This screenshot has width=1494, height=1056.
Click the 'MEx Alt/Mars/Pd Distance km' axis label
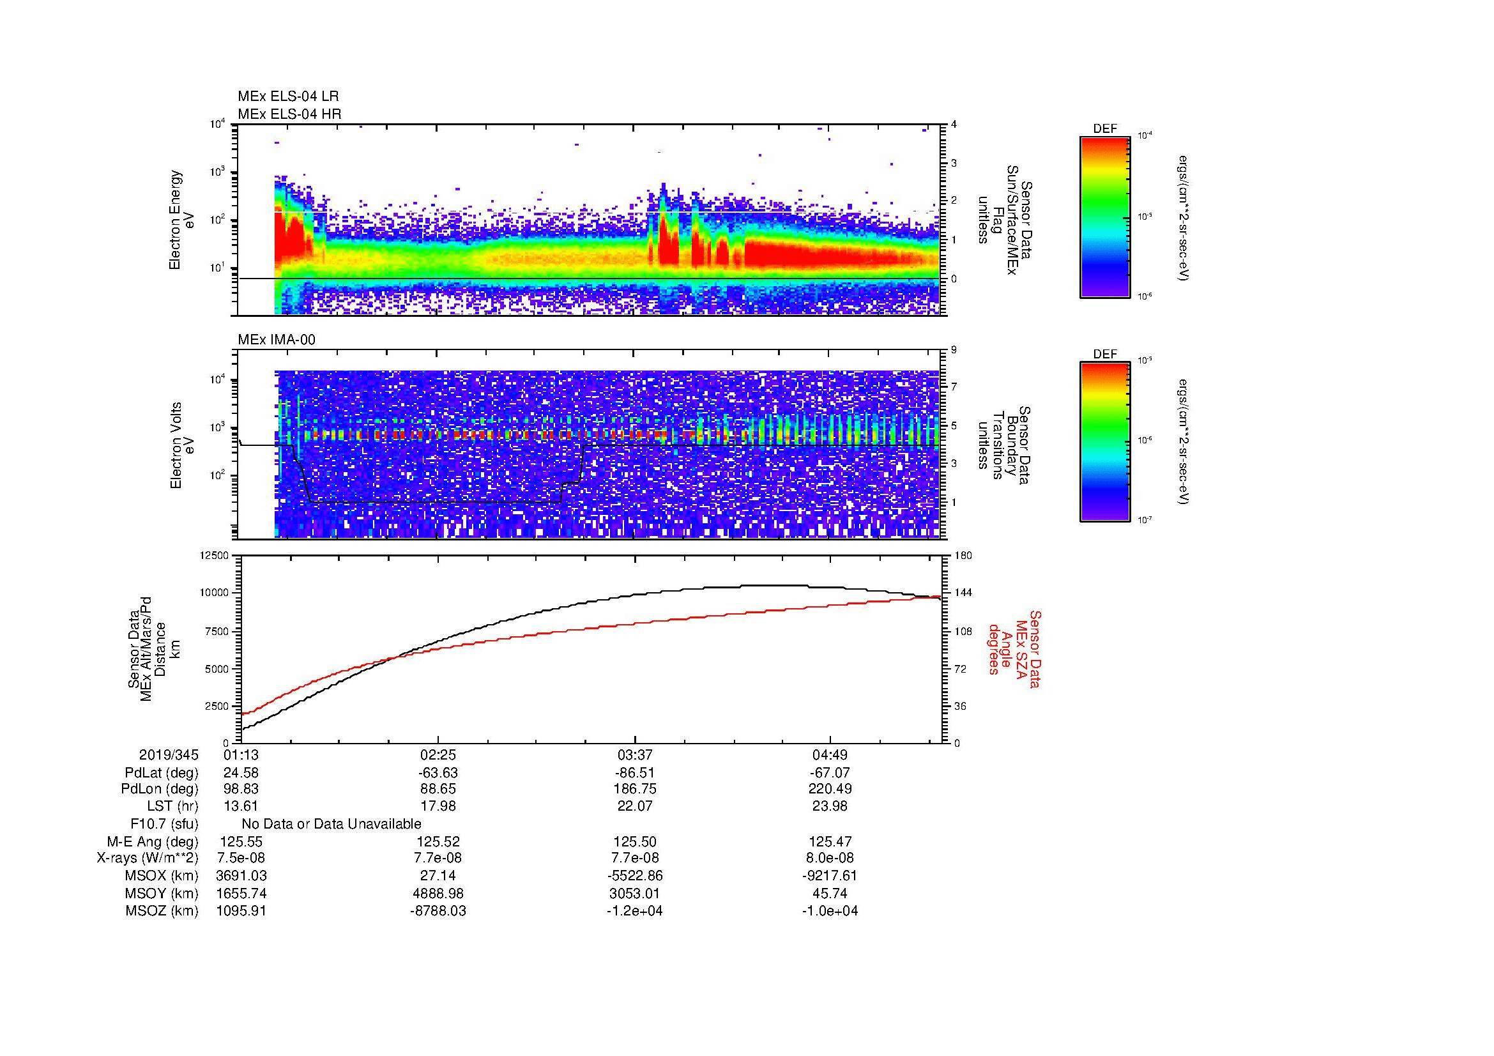click(153, 648)
